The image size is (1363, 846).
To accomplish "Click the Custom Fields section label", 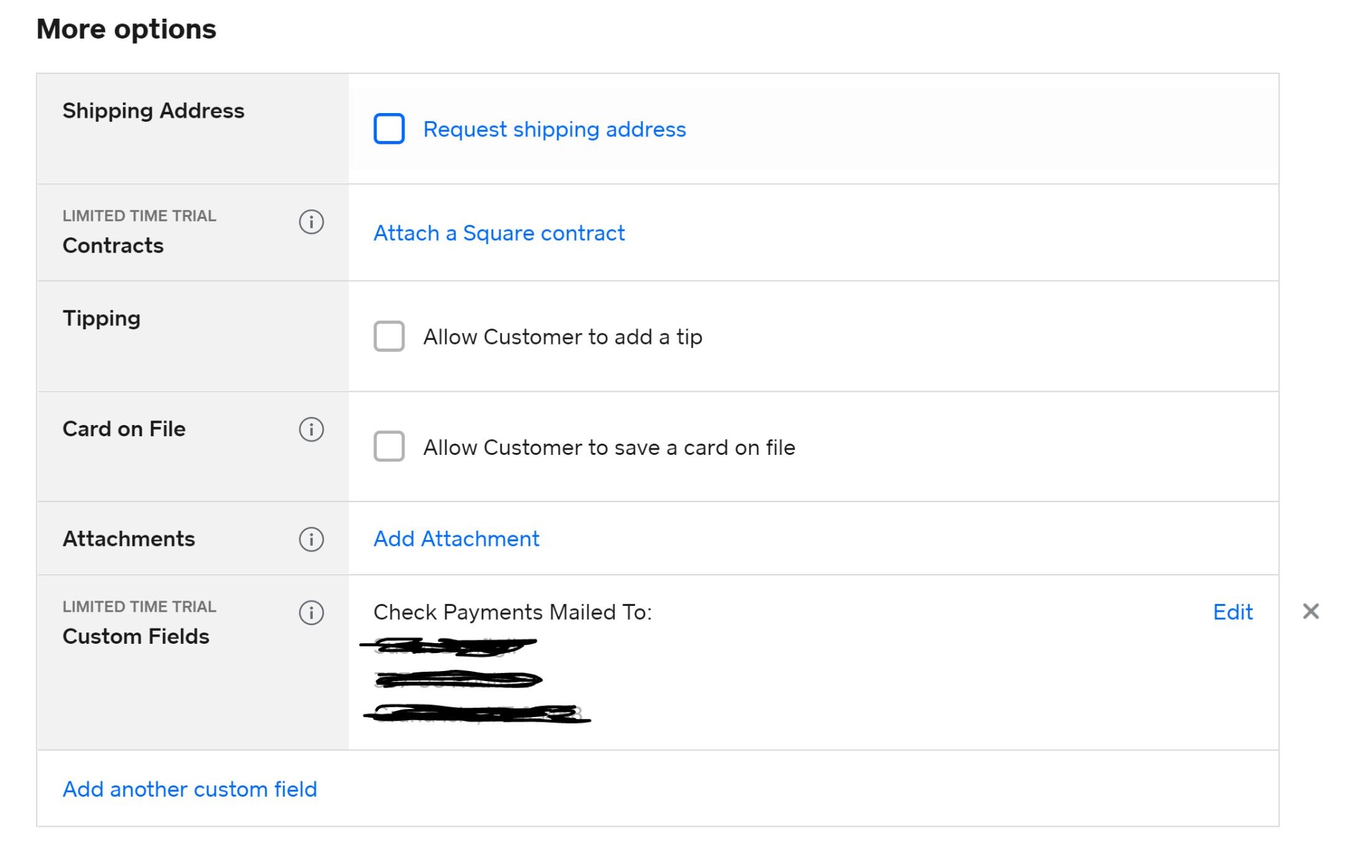I will 136,636.
